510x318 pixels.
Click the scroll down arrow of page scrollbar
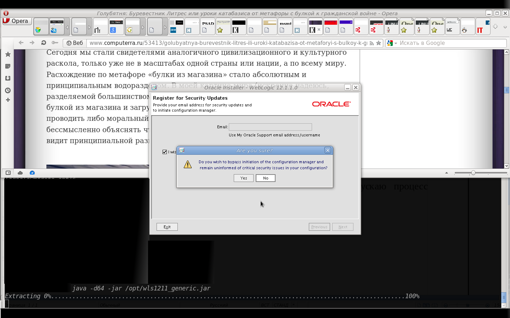click(x=506, y=166)
